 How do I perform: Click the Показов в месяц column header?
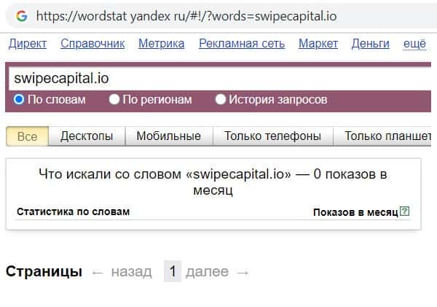tap(355, 212)
